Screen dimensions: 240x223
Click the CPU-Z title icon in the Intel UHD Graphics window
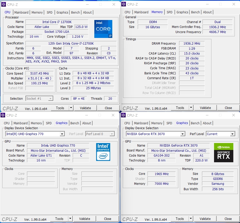(x=3, y=115)
